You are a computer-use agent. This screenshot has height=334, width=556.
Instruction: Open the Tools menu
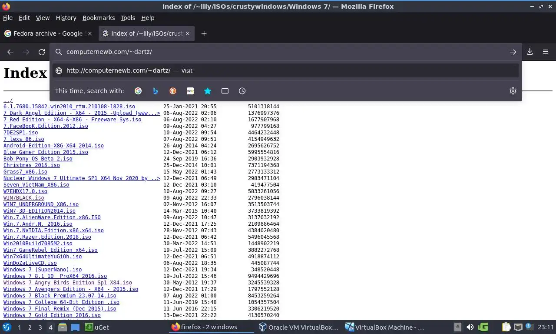tap(128, 18)
